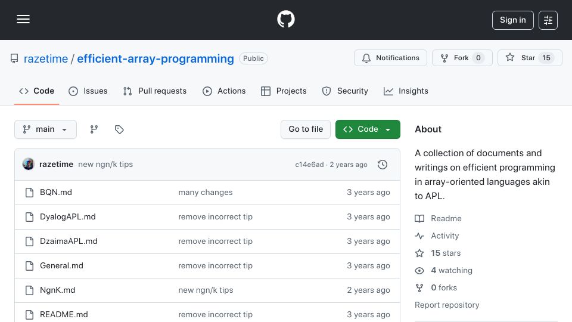Click the file icon beside General.md
The width and height of the screenshot is (572, 322).
point(30,266)
